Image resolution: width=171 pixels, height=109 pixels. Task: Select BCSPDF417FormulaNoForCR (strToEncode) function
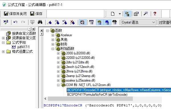[x=97, y=95]
